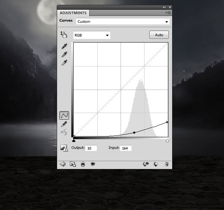Activate edit points curve mode
This screenshot has width=224, height=210.
64,115
